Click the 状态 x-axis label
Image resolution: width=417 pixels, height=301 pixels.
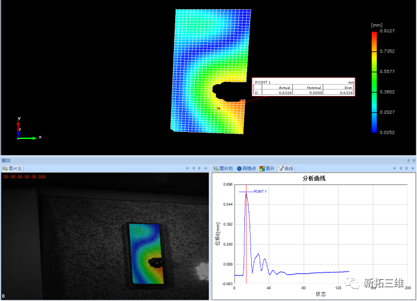[320, 294]
